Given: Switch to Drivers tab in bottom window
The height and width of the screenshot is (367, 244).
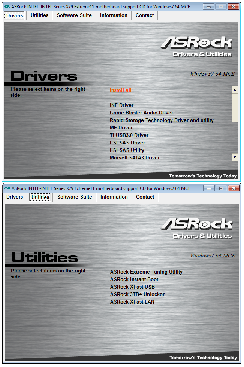Looking at the screenshot, I should [15, 197].
